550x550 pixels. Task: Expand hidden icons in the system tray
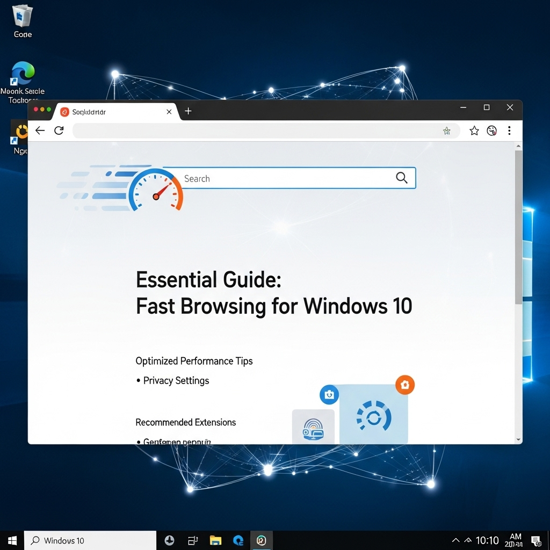(455, 540)
